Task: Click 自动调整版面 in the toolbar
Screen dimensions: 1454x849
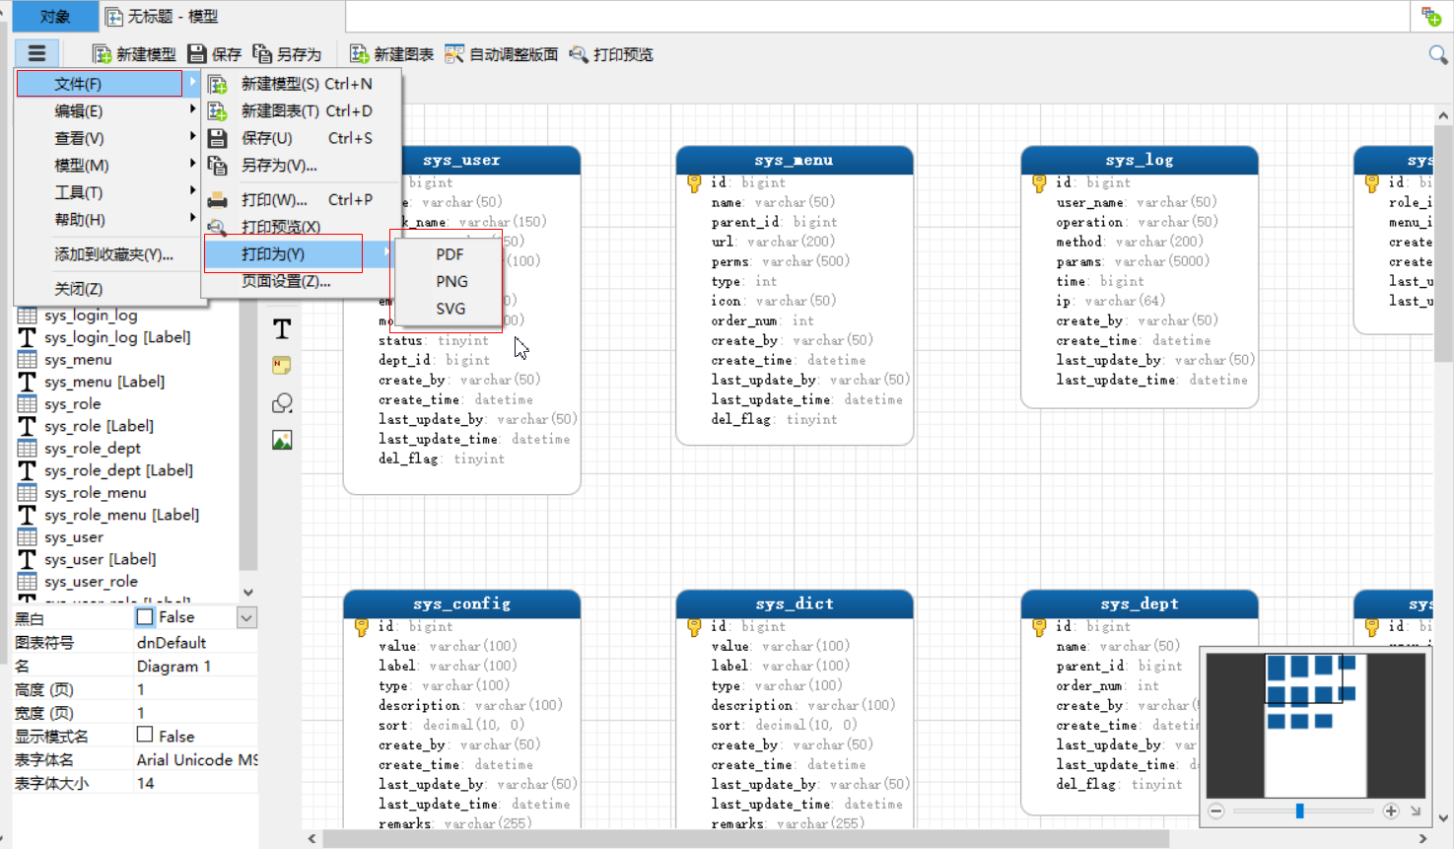Action: [502, 54]
